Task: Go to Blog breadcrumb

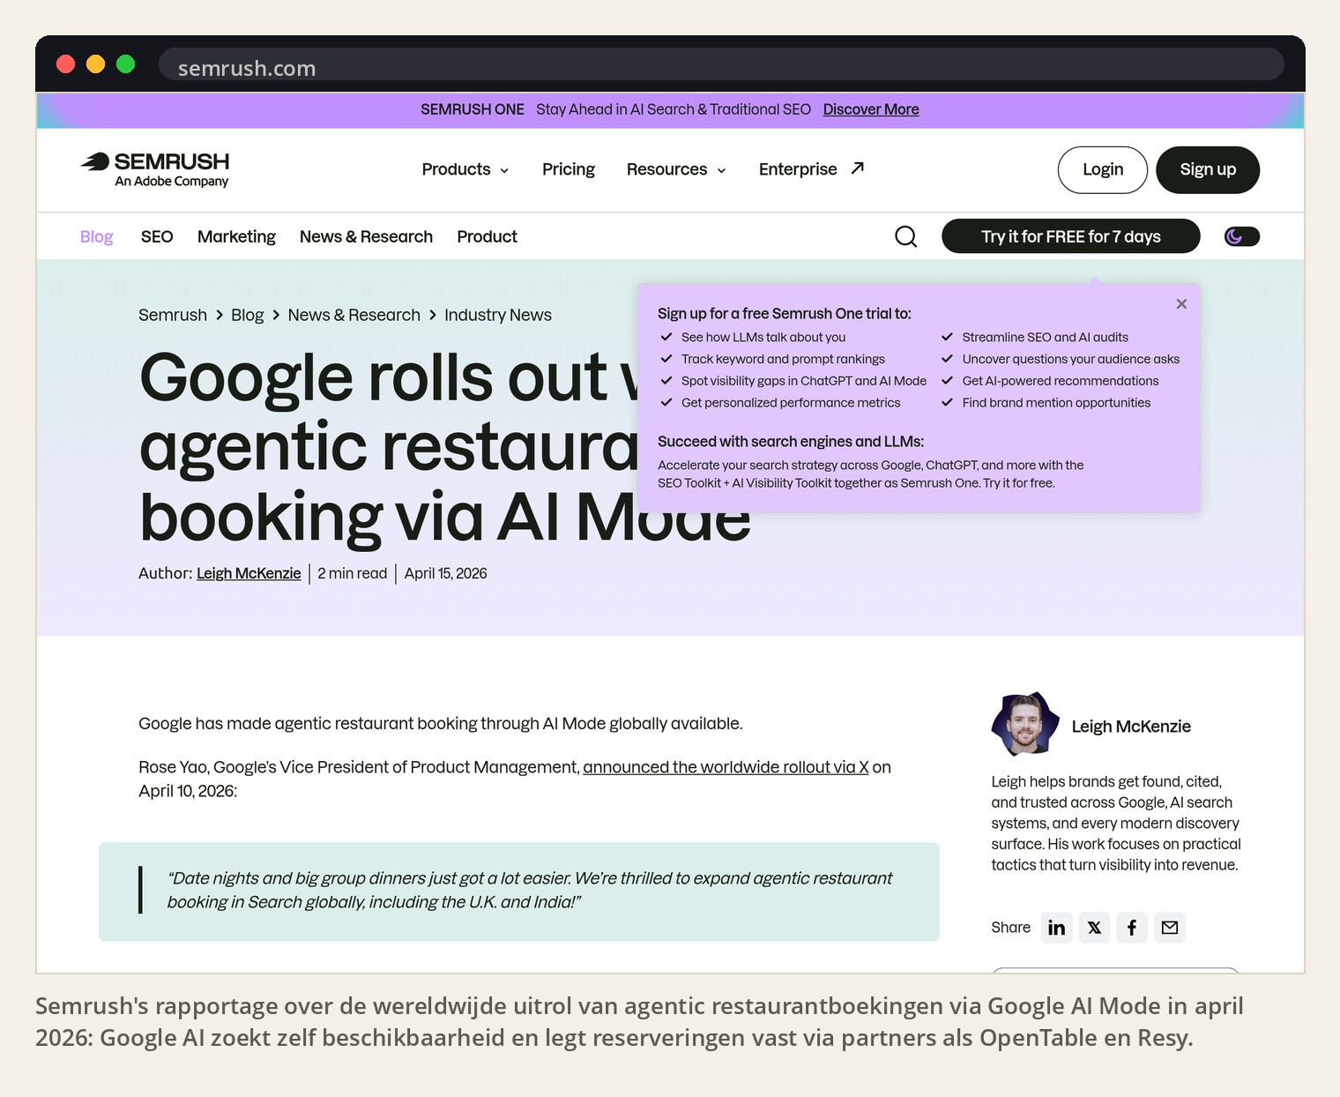Action: pyautogui.click(x=247, y=315)
